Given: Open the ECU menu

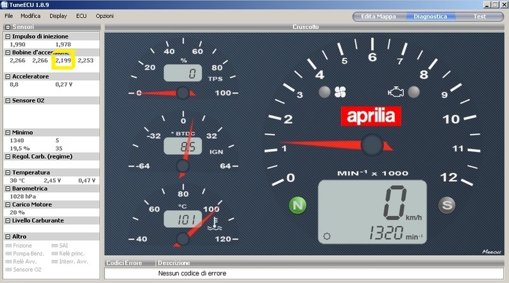Looking at the screenshot, I should pos(81,16).
